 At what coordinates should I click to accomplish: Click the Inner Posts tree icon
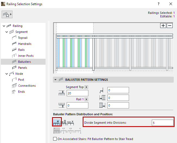(x=14, y=56)
